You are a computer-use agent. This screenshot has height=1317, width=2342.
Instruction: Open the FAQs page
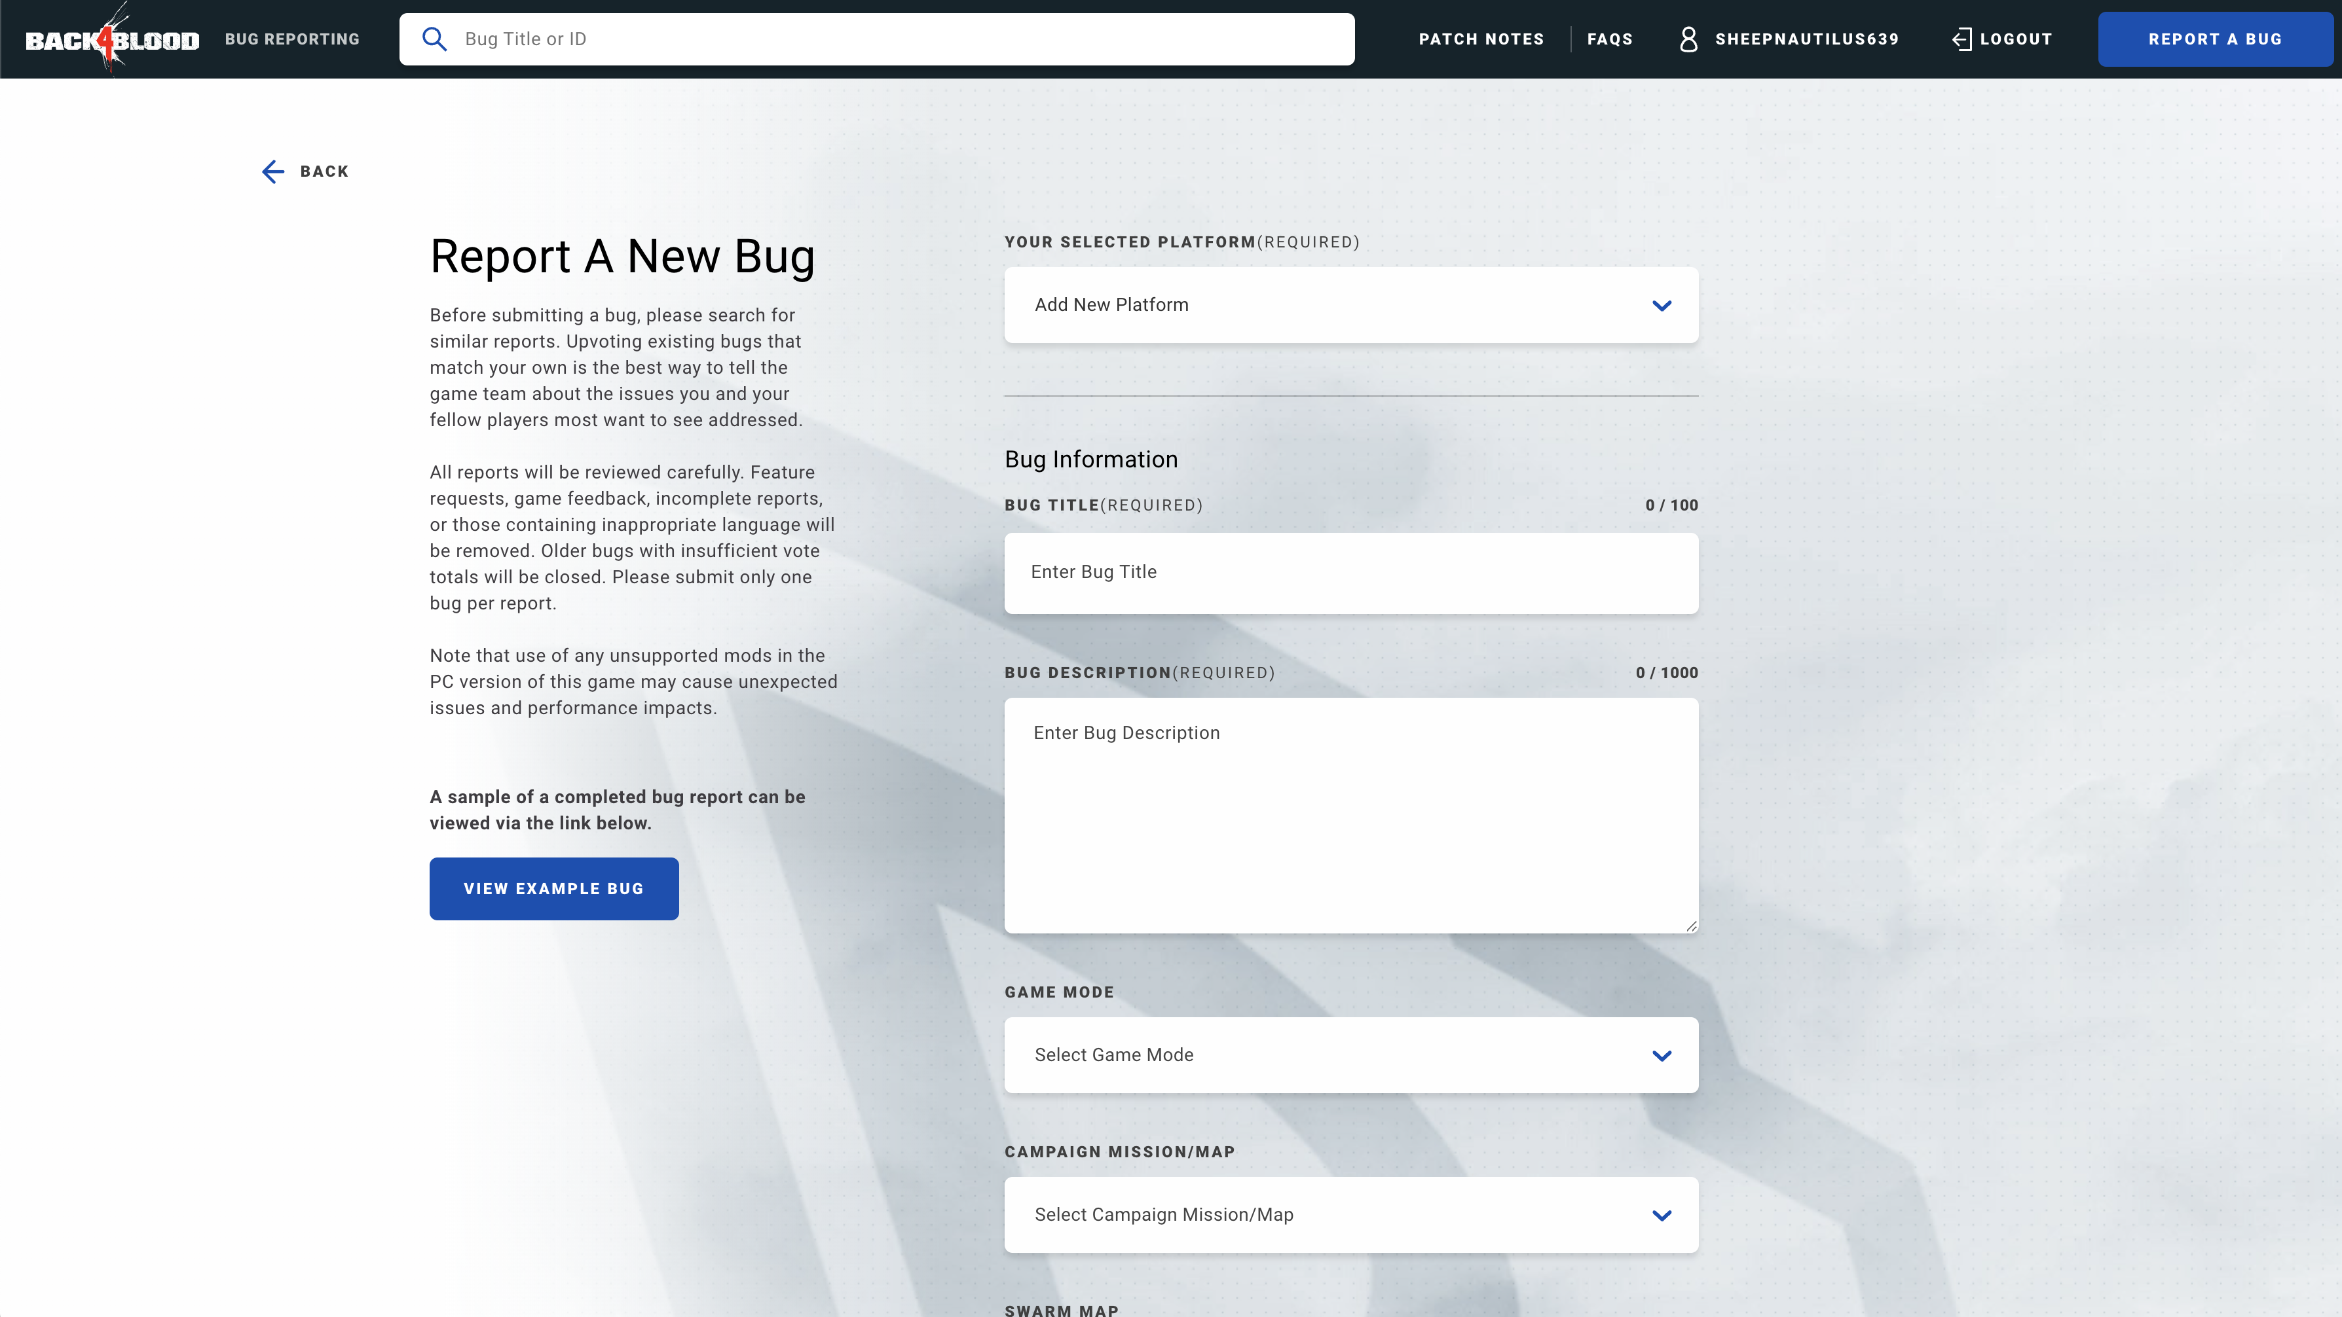[1609, 39]
